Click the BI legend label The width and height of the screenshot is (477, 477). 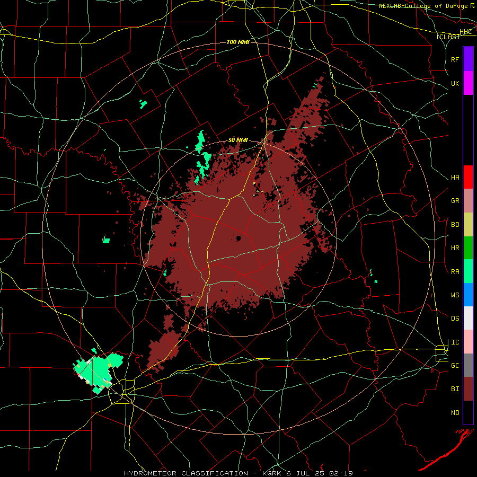click(x=455, y=389)
